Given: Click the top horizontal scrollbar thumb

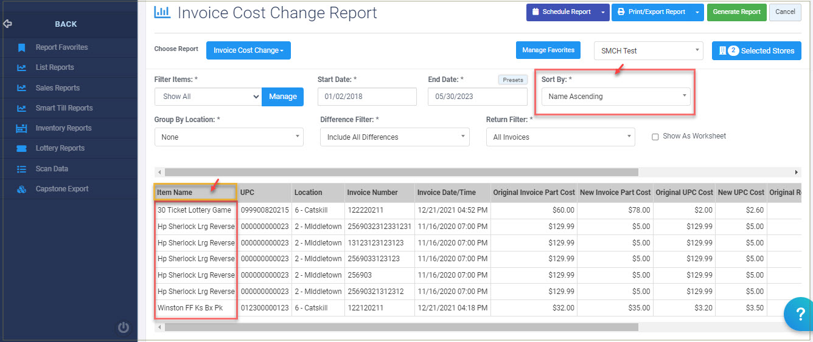Looking at the screenshot, I should pos(402,173).
